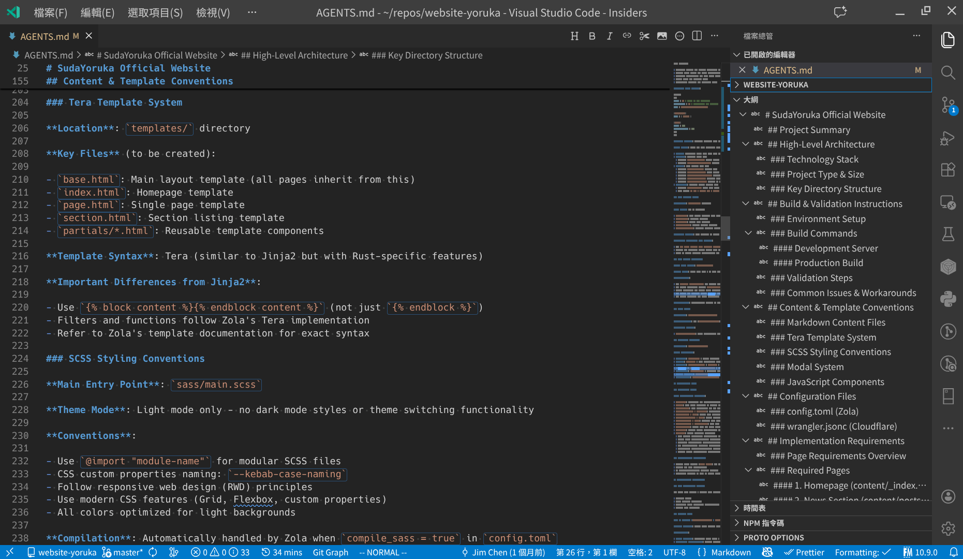Viewport: 963px width, 559px height.
Task: Collapse the '## High-Level Architecture' outline node
Action: tap(746, 144)
